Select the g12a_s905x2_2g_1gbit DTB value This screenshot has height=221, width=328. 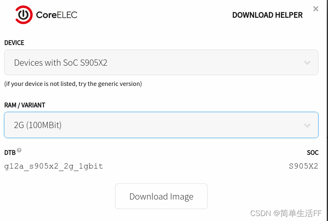[53, 166]
